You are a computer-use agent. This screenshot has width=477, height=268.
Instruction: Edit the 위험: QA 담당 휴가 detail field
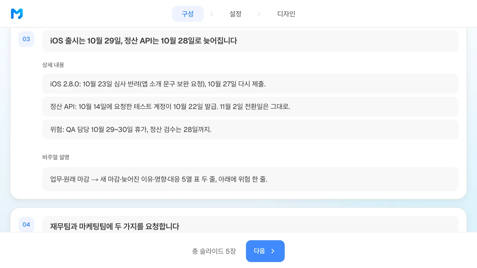250,130
